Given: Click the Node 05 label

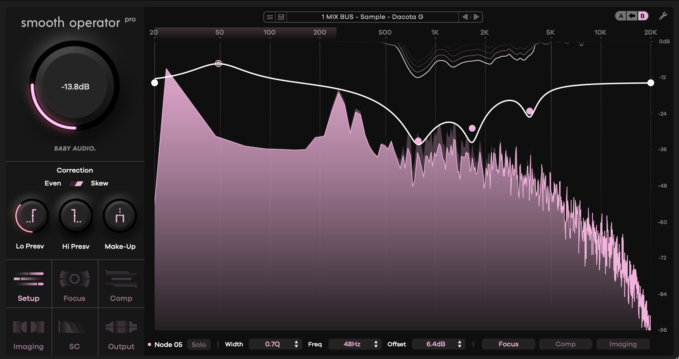Looking at the screenshot, I should coord(168,345).
